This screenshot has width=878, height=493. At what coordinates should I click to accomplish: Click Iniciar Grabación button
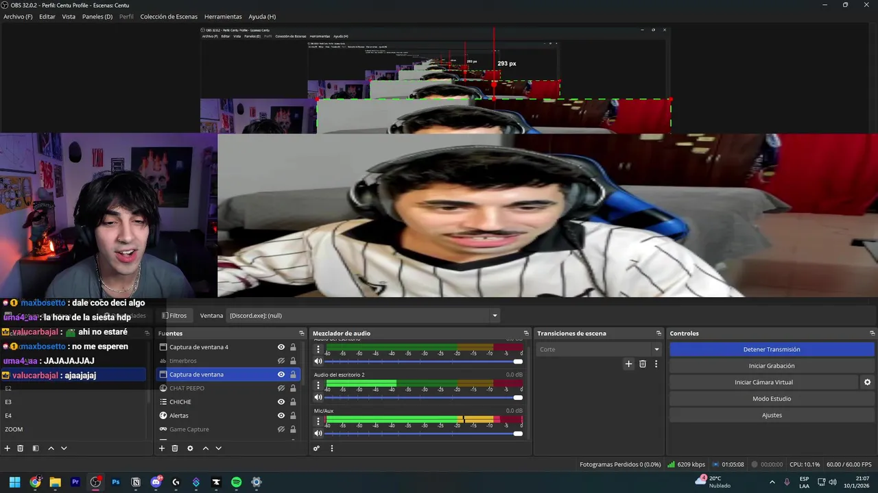[x=772, y=366]
